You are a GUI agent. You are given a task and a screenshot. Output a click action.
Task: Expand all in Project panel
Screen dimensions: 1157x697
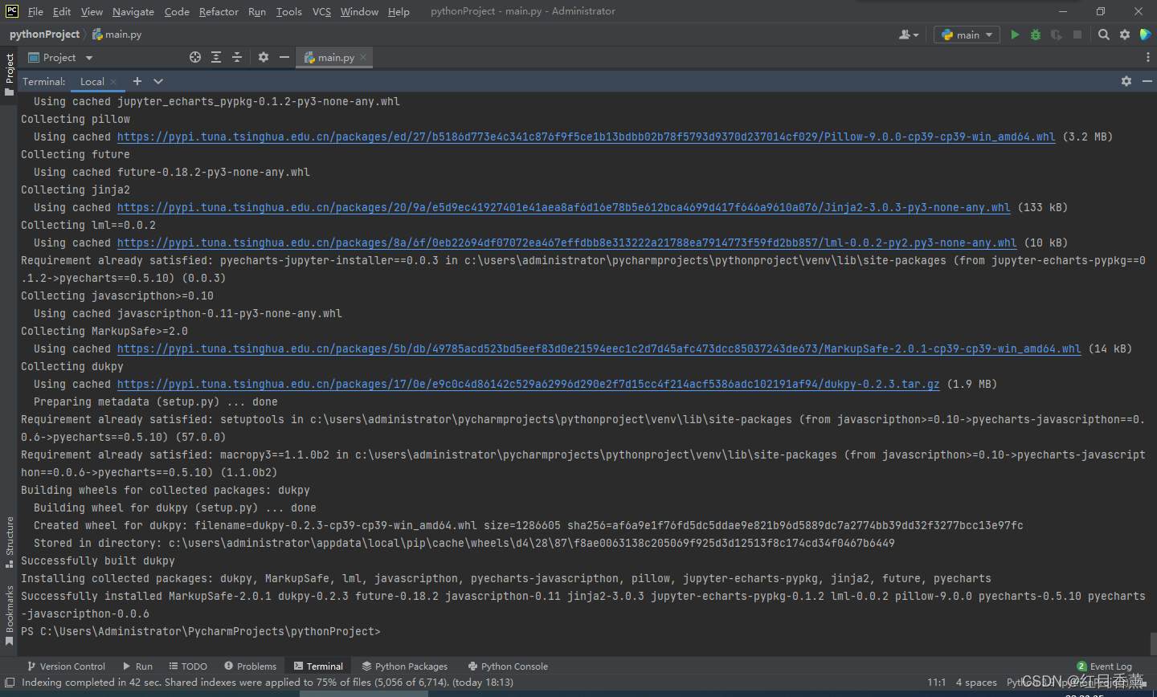[x=216, y=57]
